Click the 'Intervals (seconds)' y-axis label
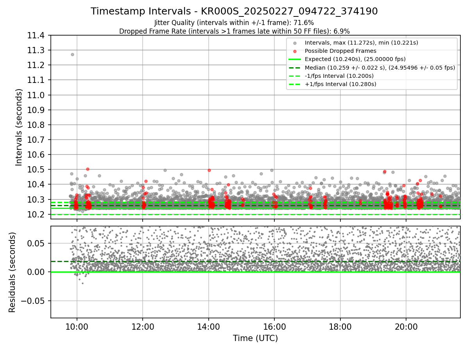 click(19, 127)
